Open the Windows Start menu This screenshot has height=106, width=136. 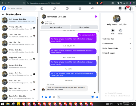coord(2,104)
